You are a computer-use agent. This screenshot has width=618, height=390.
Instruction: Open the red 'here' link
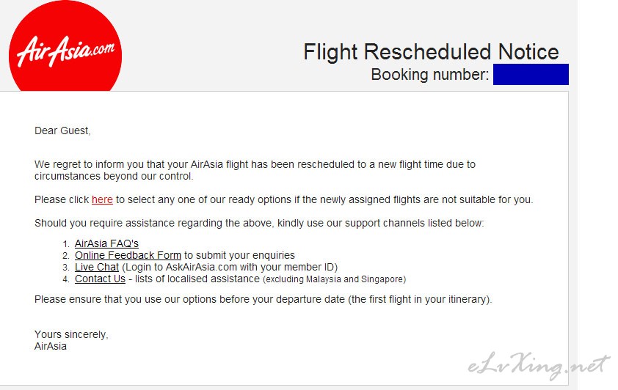102,199
